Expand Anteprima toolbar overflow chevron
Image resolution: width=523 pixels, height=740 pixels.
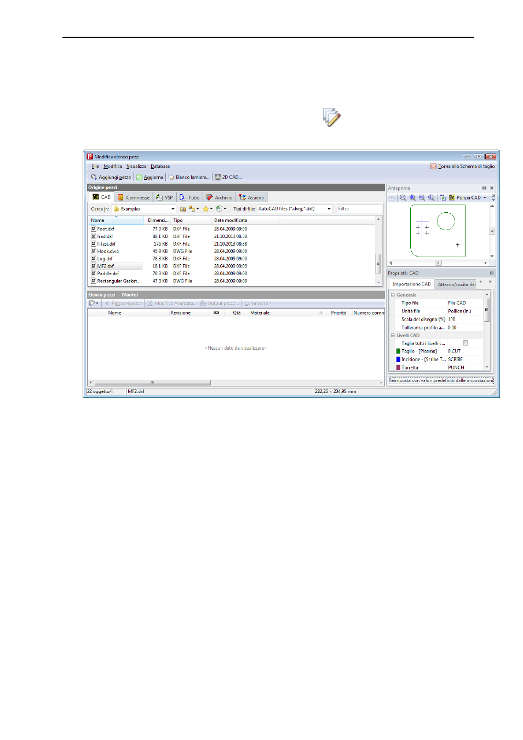pos(493,197)
